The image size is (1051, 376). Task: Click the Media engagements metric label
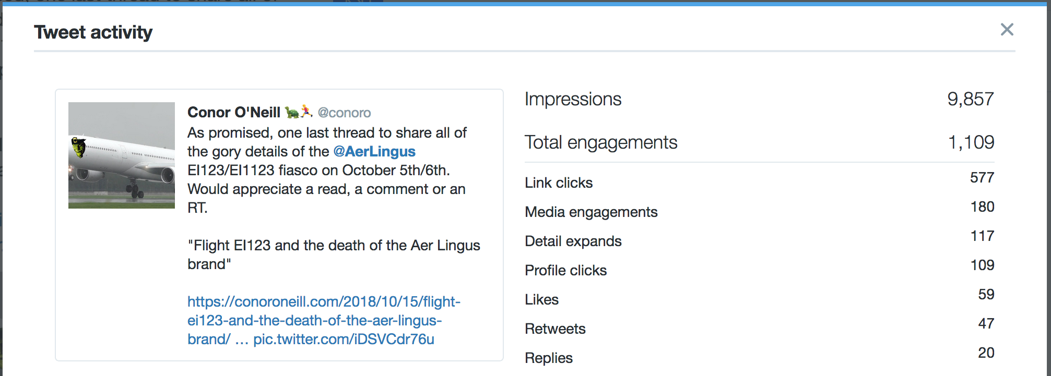[591, 212]
